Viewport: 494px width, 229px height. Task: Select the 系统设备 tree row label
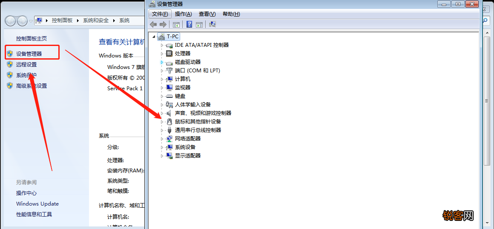click(x=185, y=147)
